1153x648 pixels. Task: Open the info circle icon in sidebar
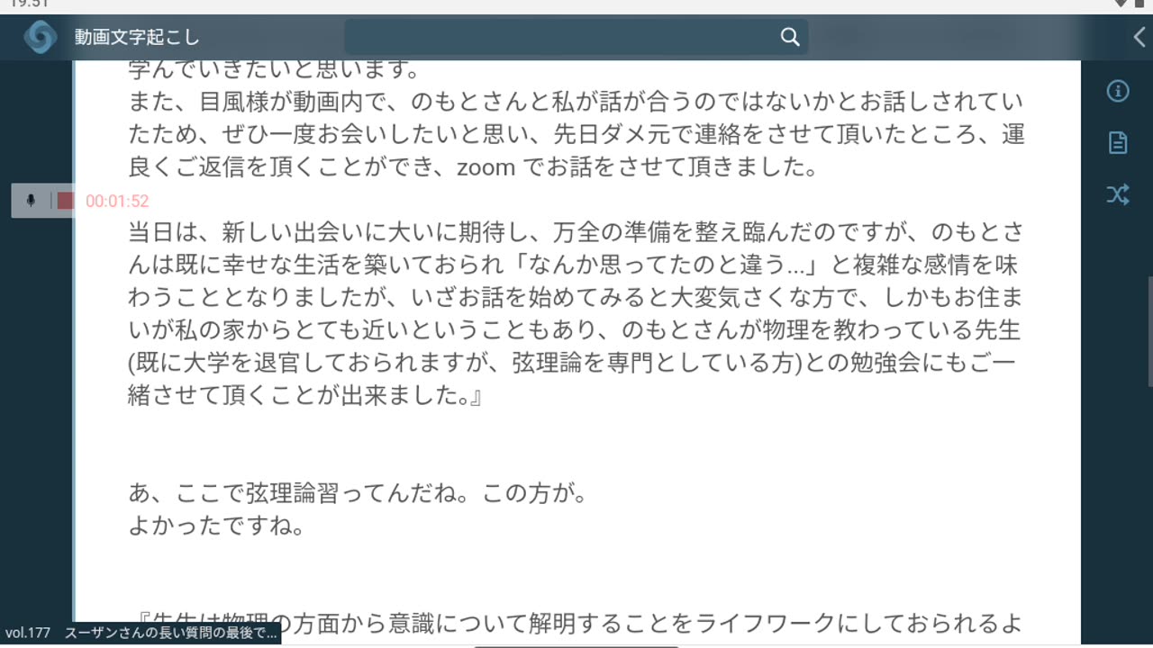point(1118,91)
